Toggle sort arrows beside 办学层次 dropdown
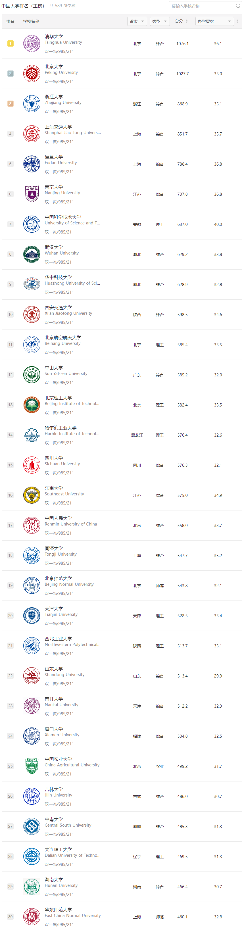The width and height of the screenshot is (244, 934). pos(237,21)
